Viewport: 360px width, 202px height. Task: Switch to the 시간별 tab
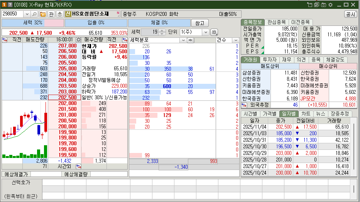click(x=250, y=114)
